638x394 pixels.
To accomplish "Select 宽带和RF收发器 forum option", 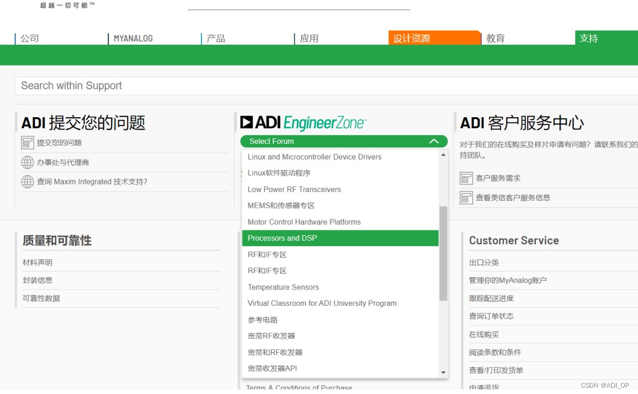I will click(x=340, y=352).
